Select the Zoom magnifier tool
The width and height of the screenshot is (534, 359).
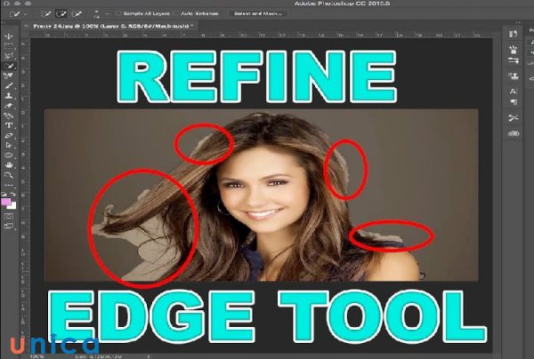click(9, 175)
